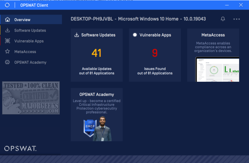Open MetaAccess in the sidebar
Image resolution: width=249 pixels, height=163 pixels.
click(31, 51)
